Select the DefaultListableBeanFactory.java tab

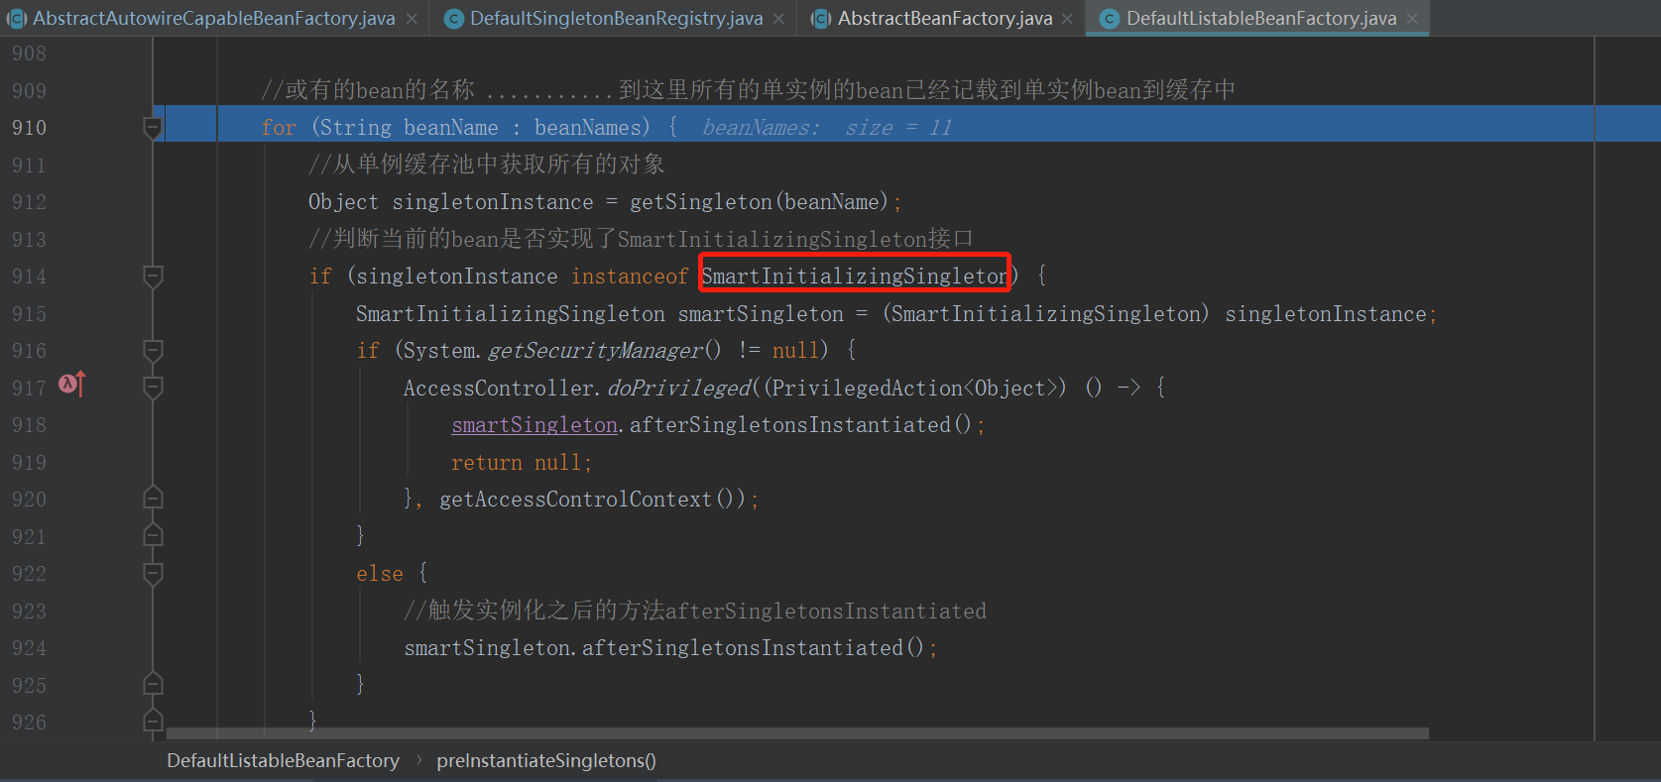pos(1260,18)
